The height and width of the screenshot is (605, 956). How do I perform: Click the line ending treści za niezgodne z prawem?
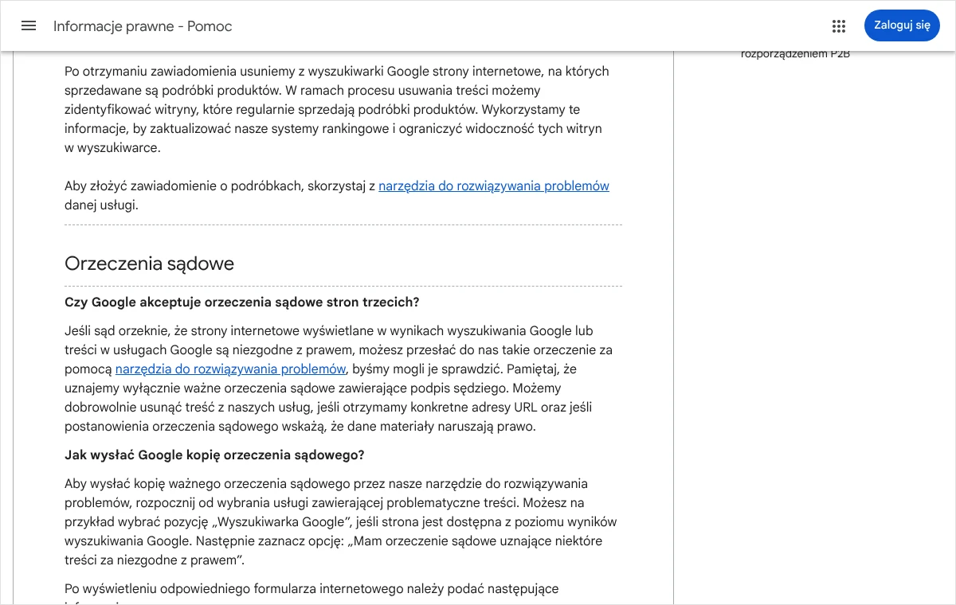click(x=155, y=560)
